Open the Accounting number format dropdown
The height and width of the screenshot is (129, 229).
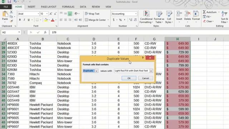(x=136, y=14)
